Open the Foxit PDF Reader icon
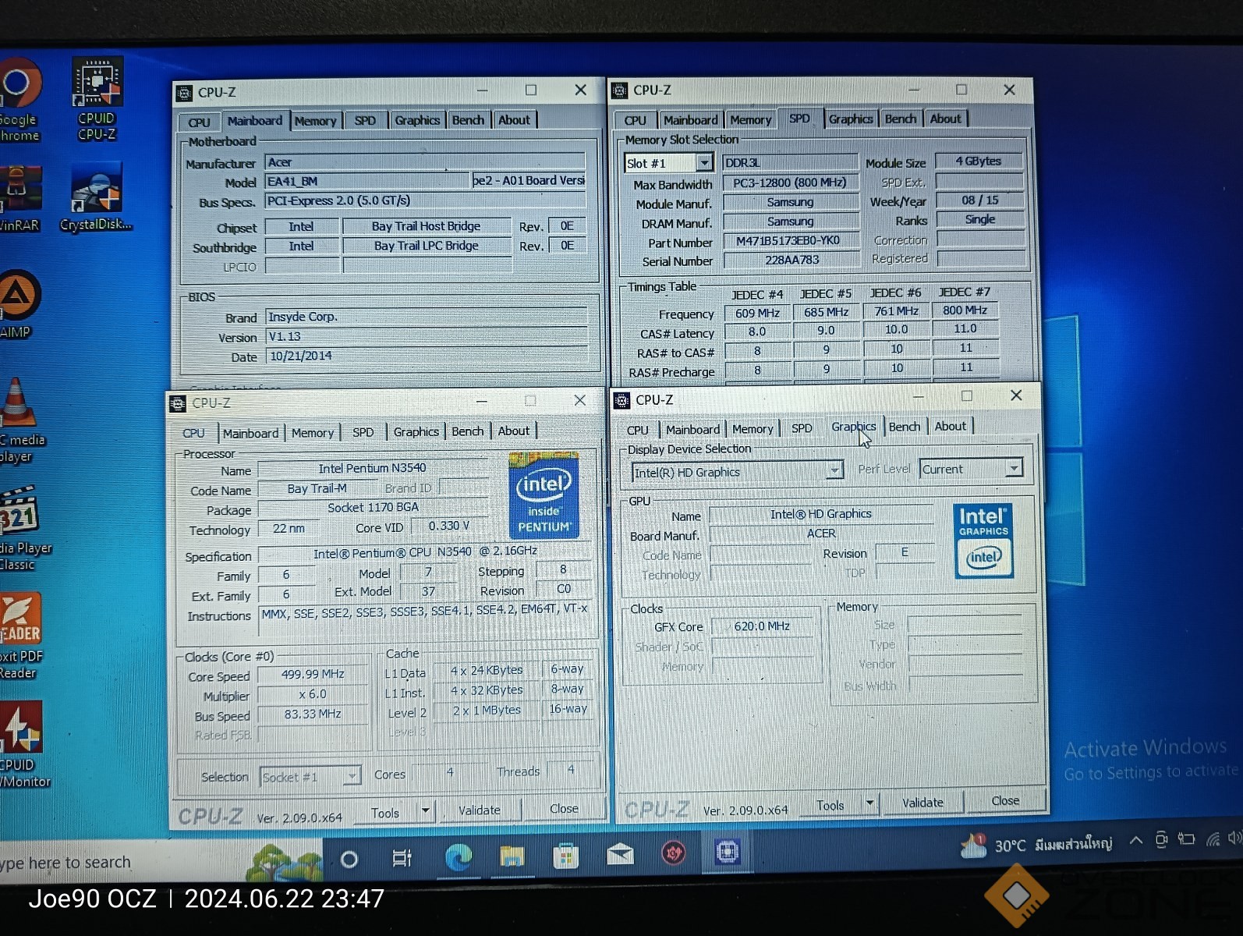This screenshot has width=1243, height=936. 21,636
